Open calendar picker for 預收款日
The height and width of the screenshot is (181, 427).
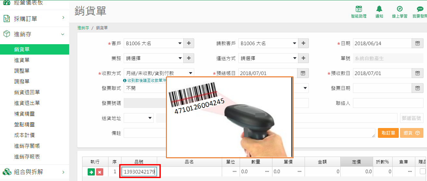tap(417, 73)
